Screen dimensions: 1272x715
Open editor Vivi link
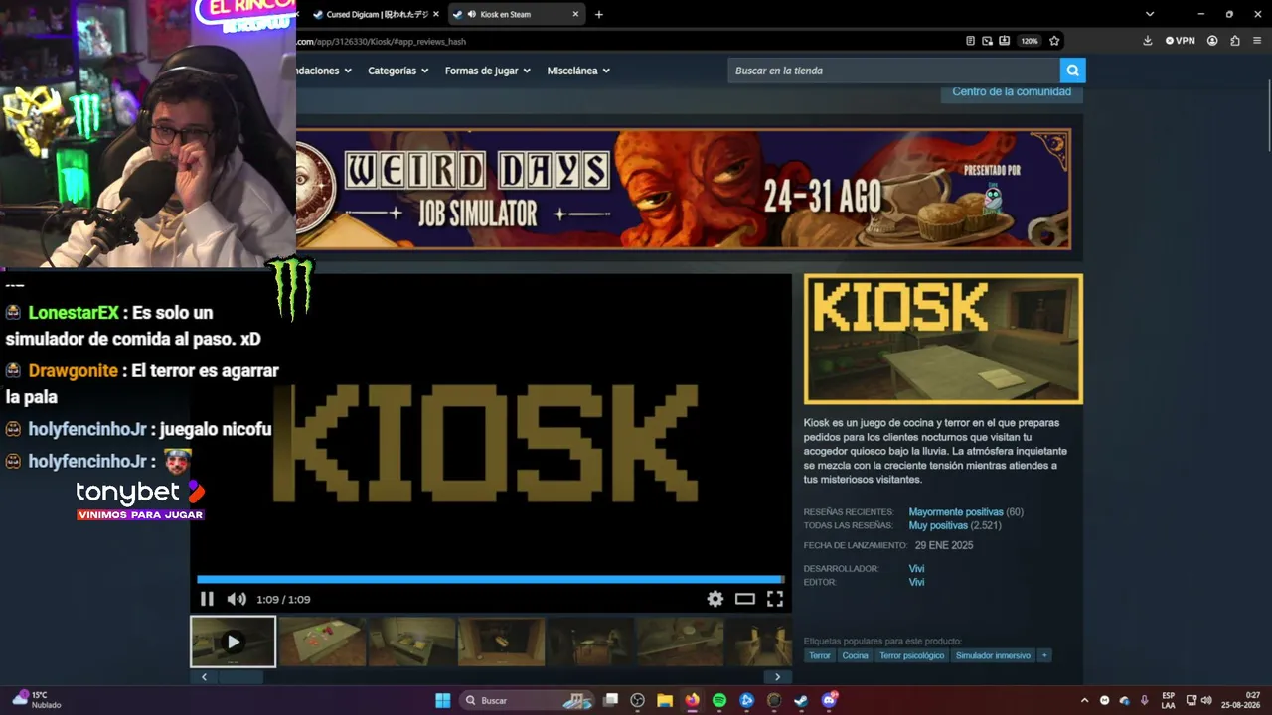tap(916, 582)
